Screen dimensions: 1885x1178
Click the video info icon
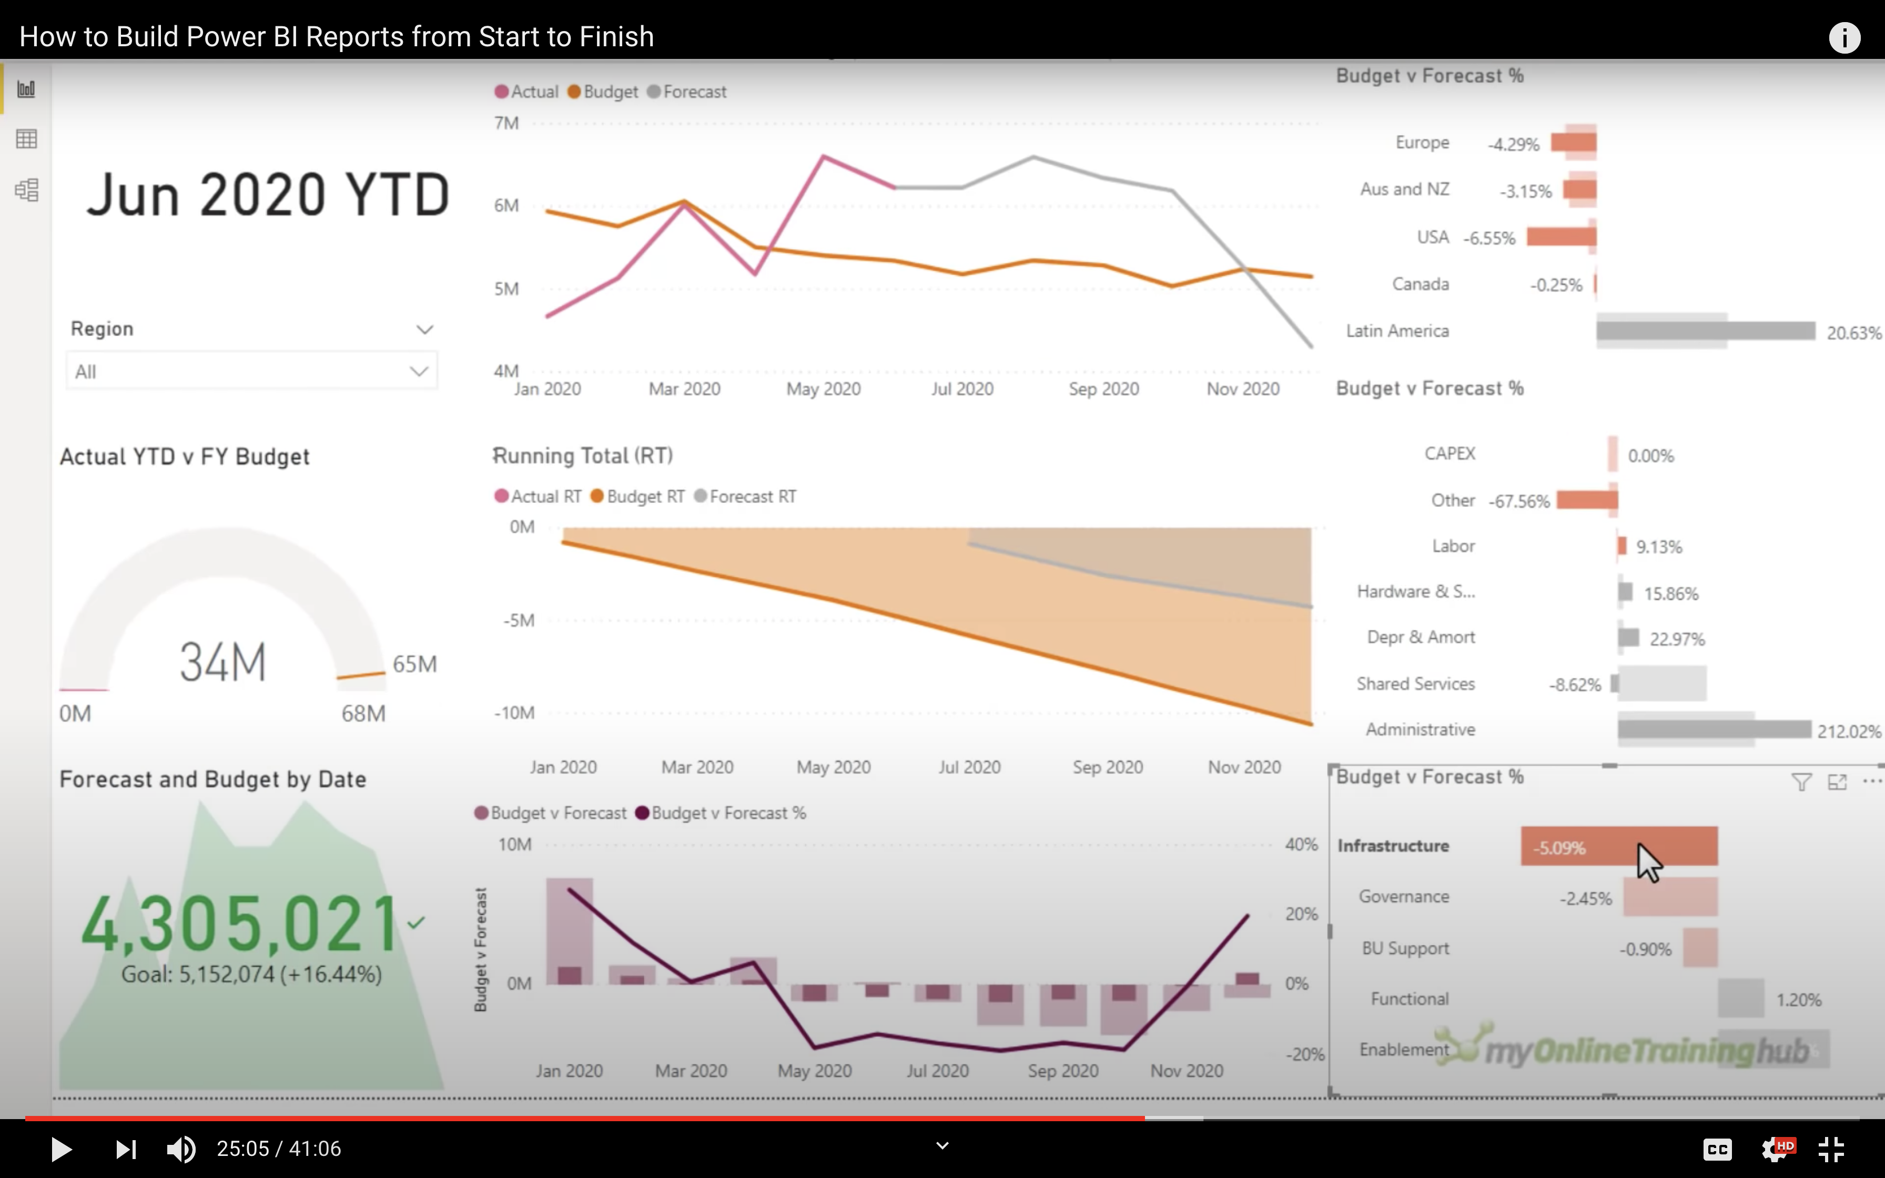point(1844,37)
